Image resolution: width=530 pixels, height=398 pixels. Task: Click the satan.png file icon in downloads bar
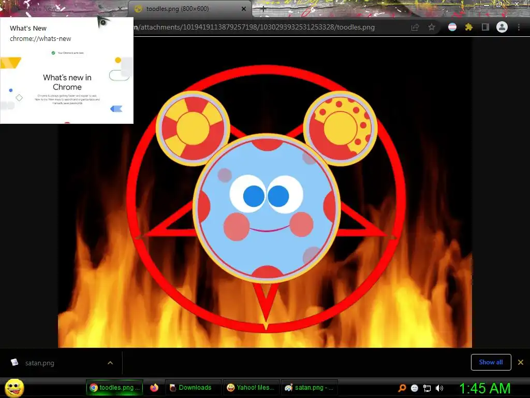[14, 362]
